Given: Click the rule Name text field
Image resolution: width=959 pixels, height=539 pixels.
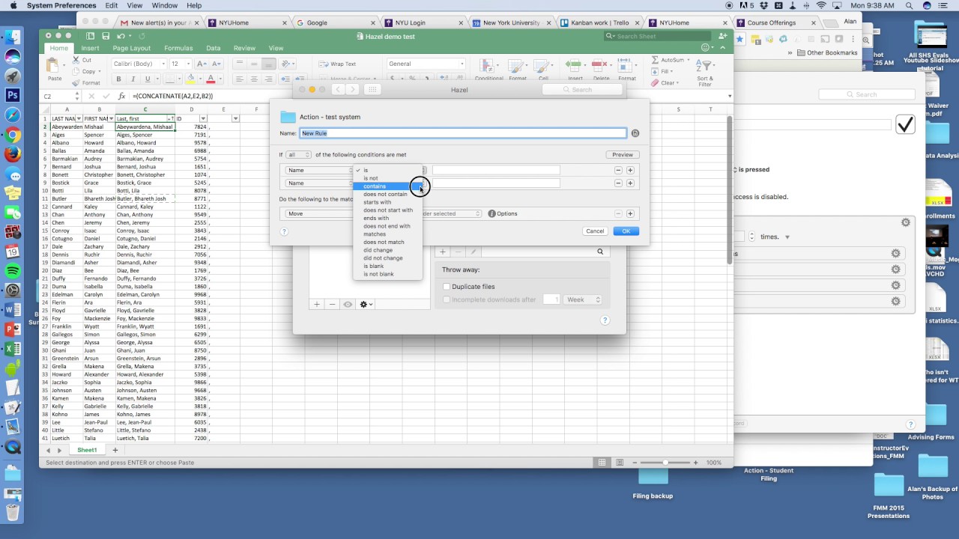Looking at the screenshot, I should 463,133.
